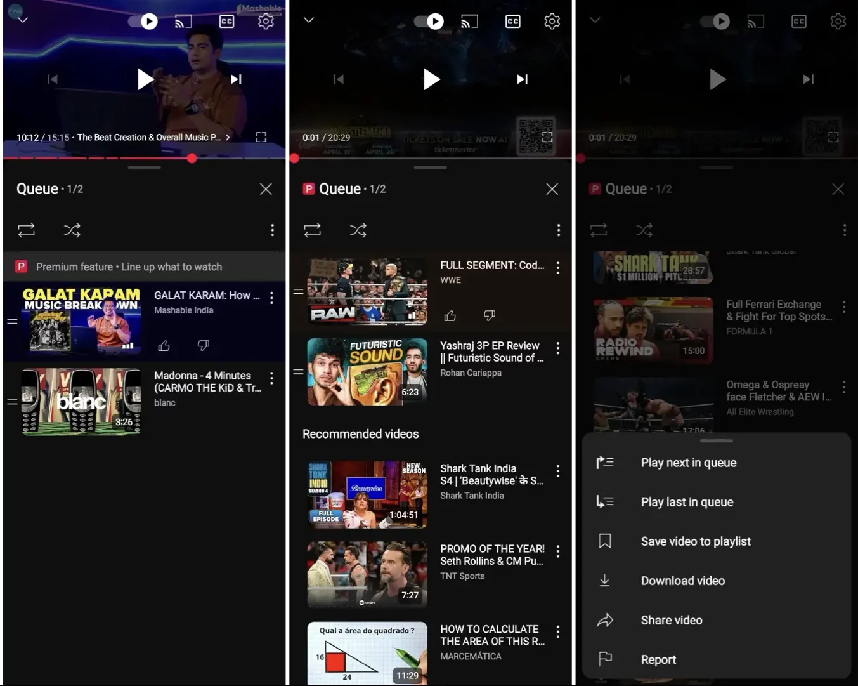Screen dimensions: 858x686
Task: Expand The Beat Creation chapter chevron
Action: 228,137
